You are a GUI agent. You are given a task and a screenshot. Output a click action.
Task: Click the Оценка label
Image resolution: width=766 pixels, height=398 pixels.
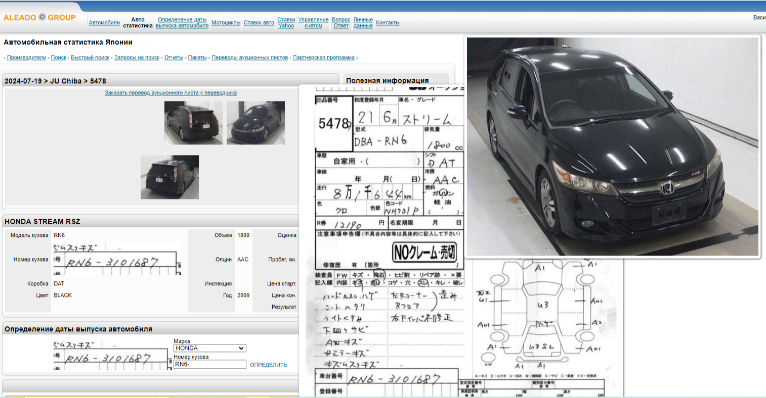tap(287, 235)
